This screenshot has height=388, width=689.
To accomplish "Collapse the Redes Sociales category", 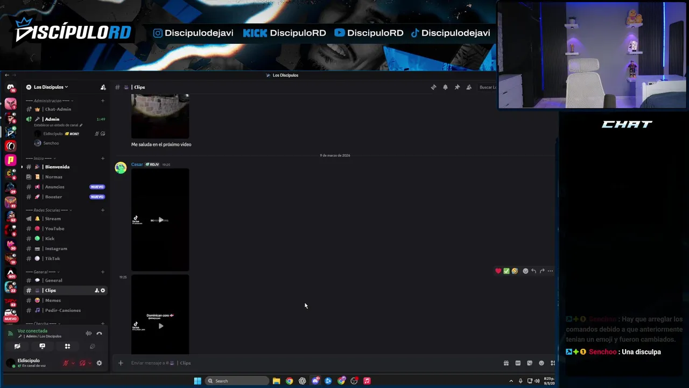I will pyautogui.click(x=49, y=210).
